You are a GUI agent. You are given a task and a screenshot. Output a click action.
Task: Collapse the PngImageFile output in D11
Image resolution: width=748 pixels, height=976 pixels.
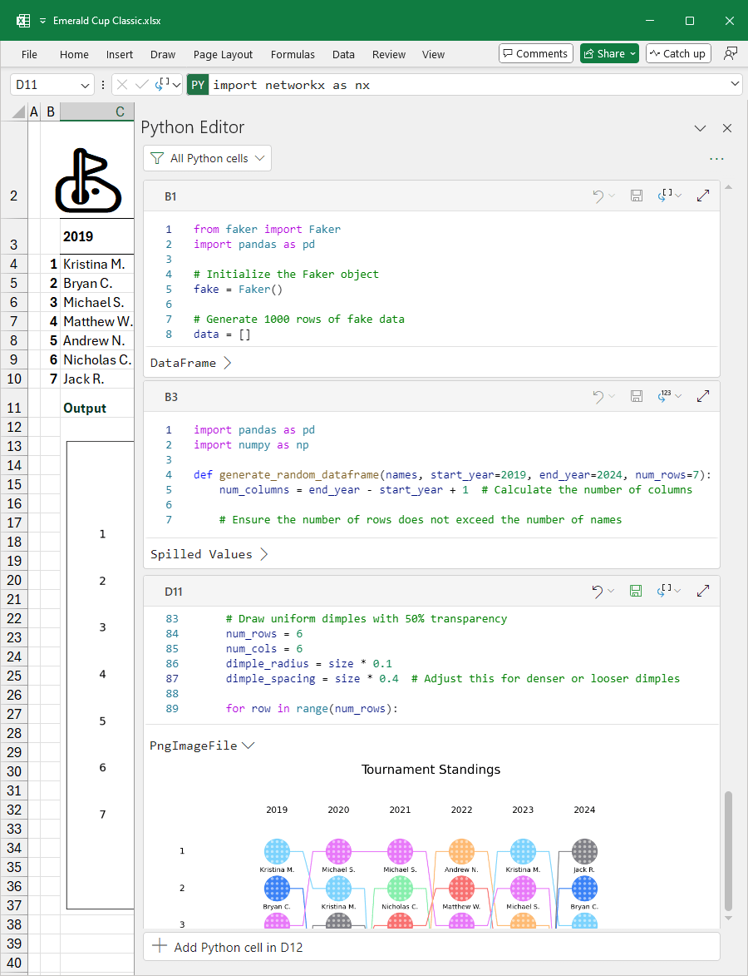(249, 746)
